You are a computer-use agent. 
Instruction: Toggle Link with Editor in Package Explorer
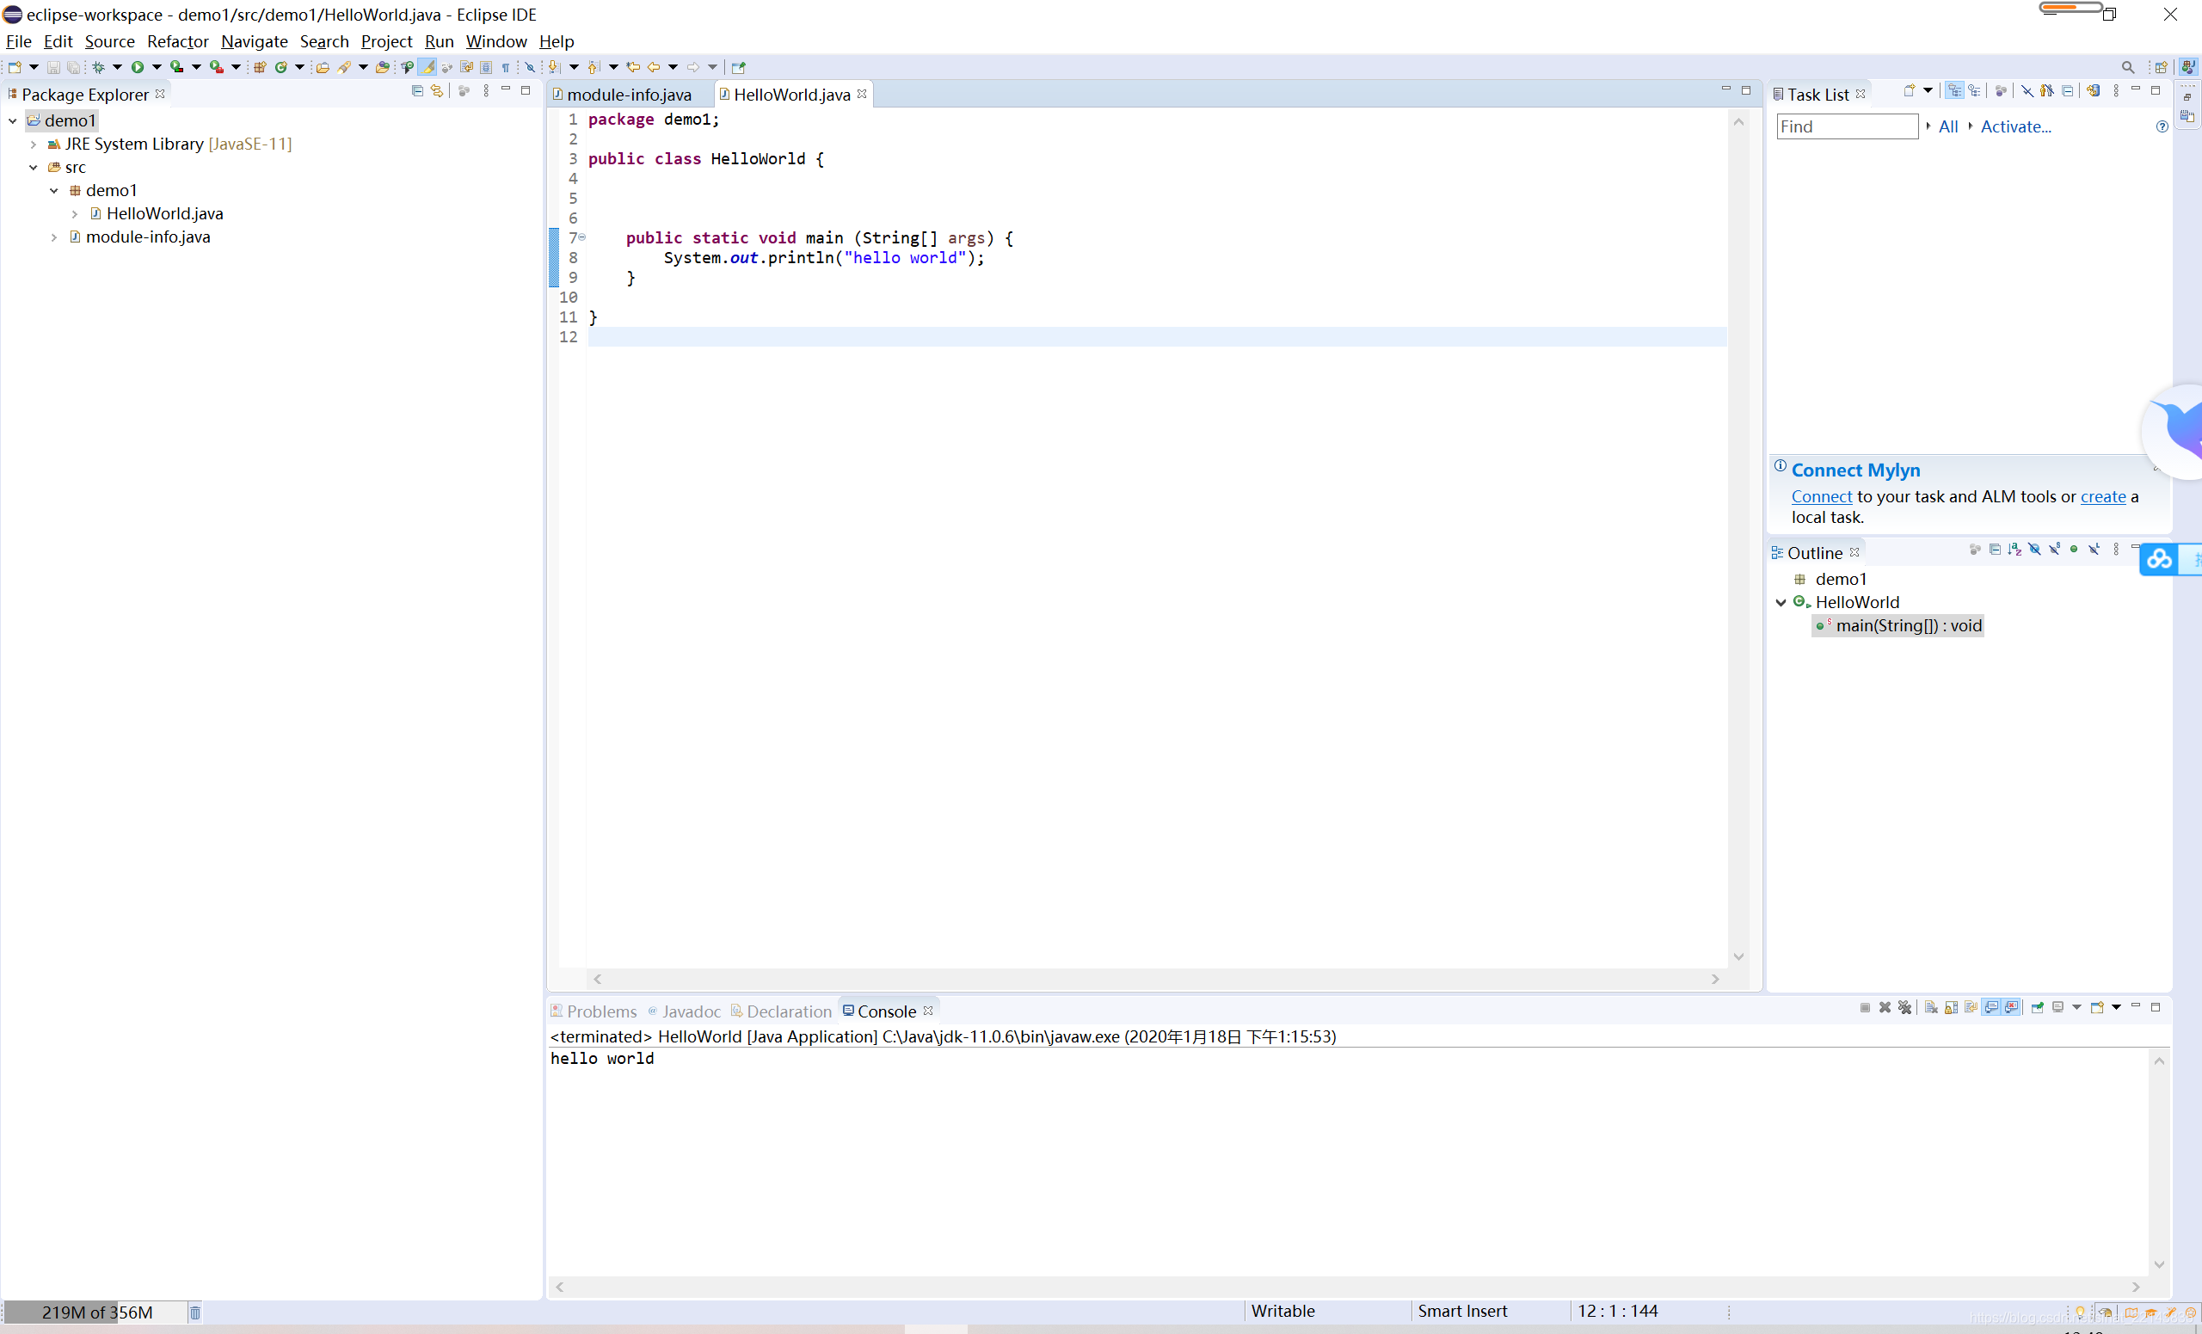(x=437, y=91)
